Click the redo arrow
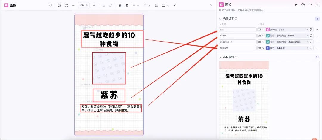 pos(111,5)
